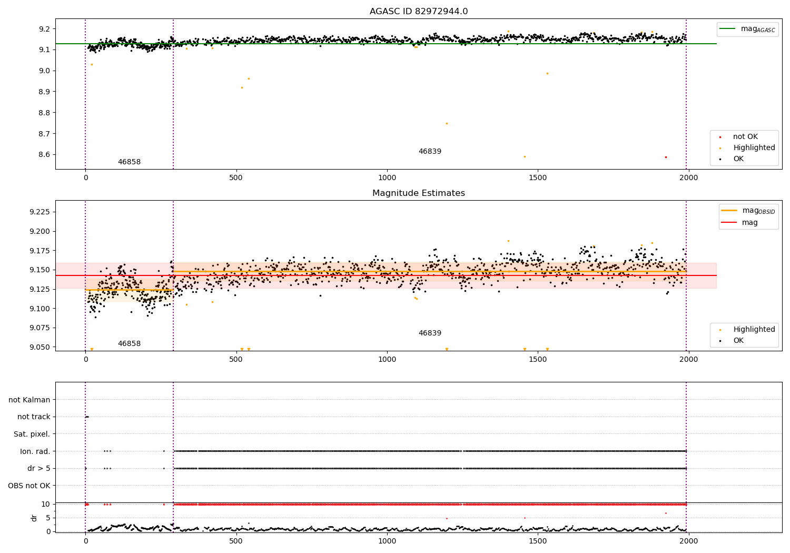Click the 5 tick on the dr axis
The image size is (790, 553).
48,518
